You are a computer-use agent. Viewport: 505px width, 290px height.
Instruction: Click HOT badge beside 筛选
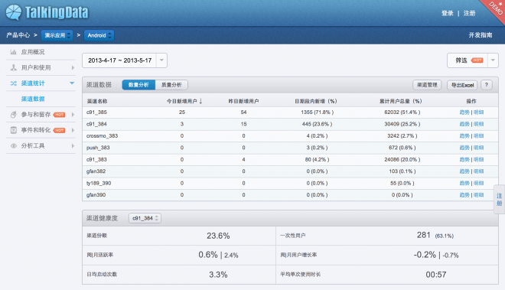tap(477, 60)
